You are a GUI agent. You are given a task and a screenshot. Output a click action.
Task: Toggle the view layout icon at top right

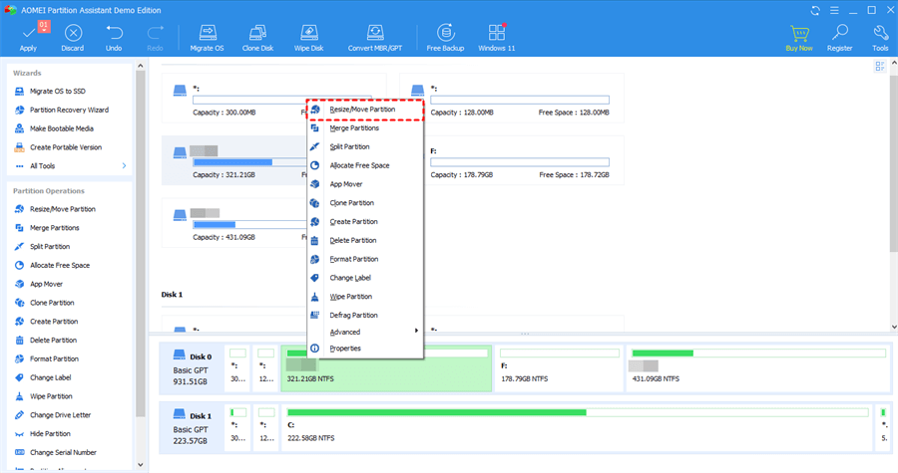pos(880,67)
